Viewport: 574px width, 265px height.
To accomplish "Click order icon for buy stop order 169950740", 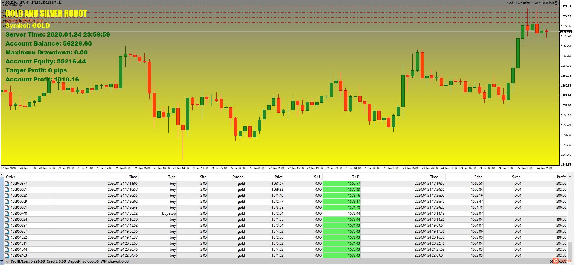I will (7, 213).
